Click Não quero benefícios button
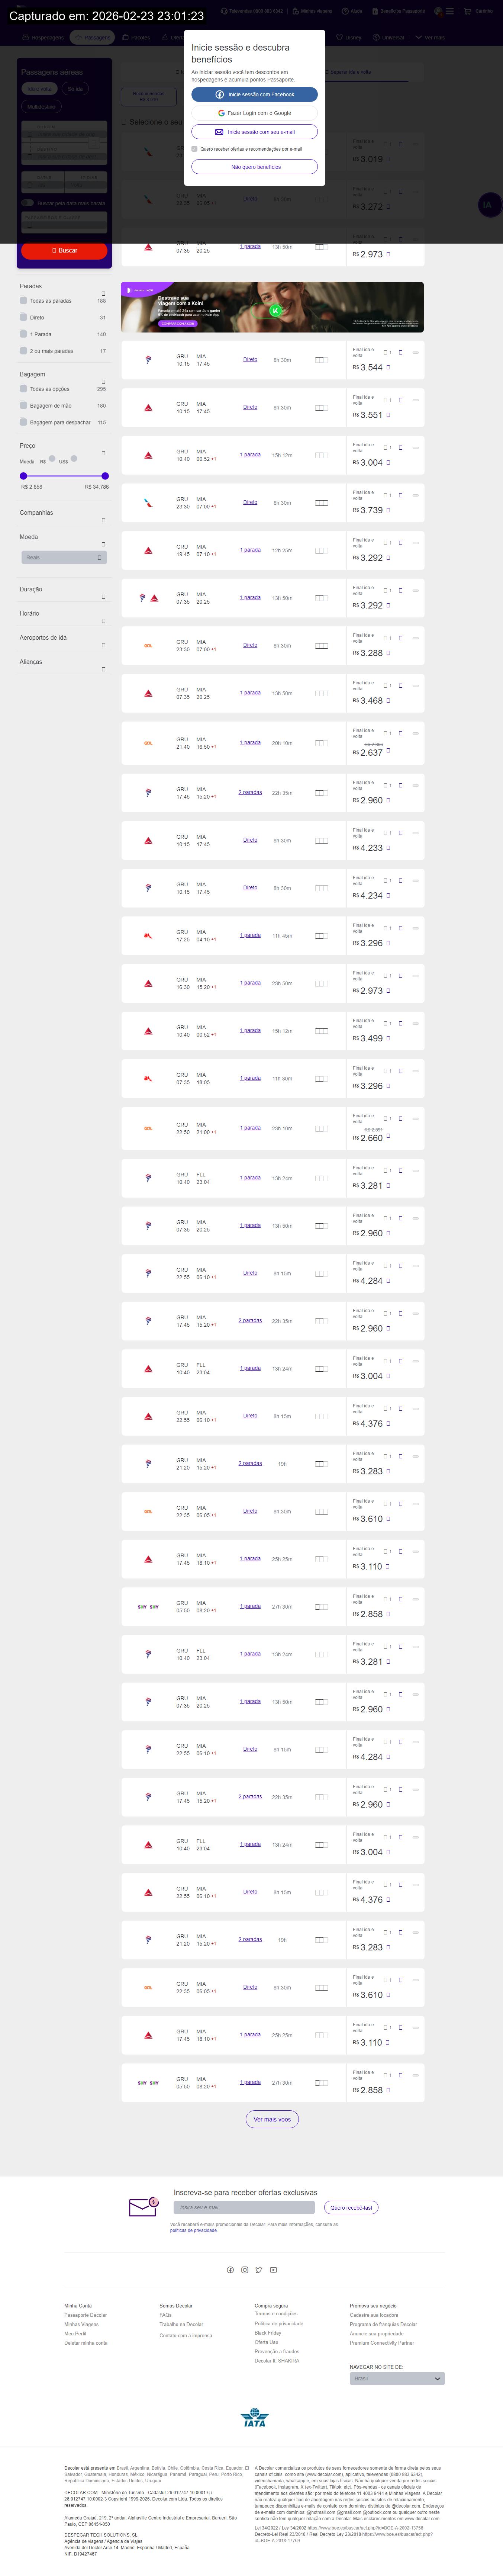The height and width of the screenshot is (2576, 503). pos(255,167)
